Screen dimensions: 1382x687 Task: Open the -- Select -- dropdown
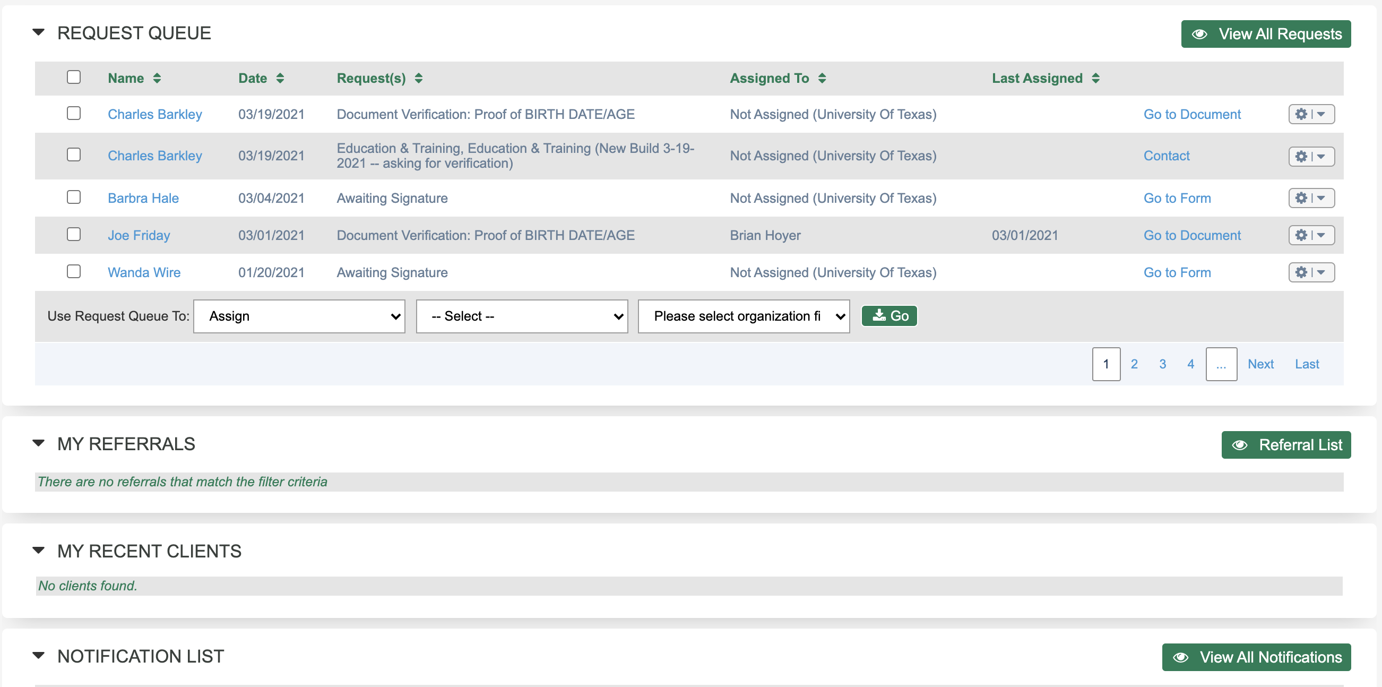(x=521, y=315)
